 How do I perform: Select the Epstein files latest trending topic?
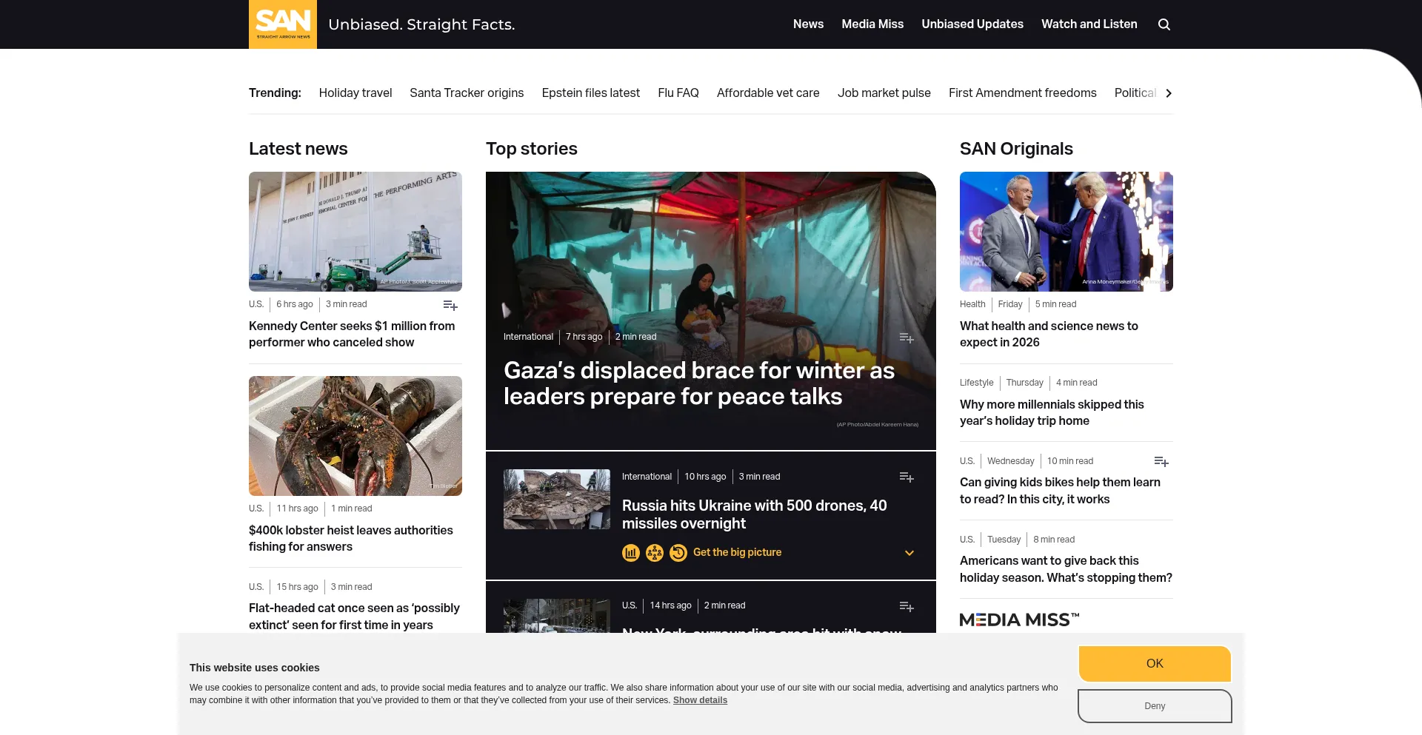(x=590, y=93)
